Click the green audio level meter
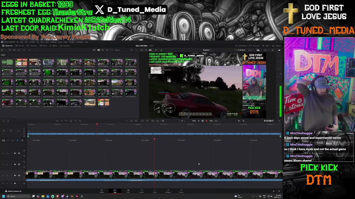The height and width of the screenshot is (199, 355). (280, 101)
